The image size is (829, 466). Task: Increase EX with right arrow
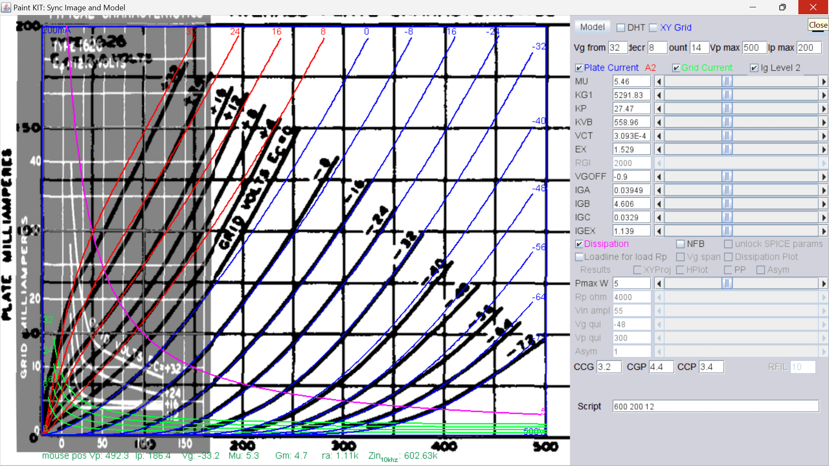click(x=823, y=150)
